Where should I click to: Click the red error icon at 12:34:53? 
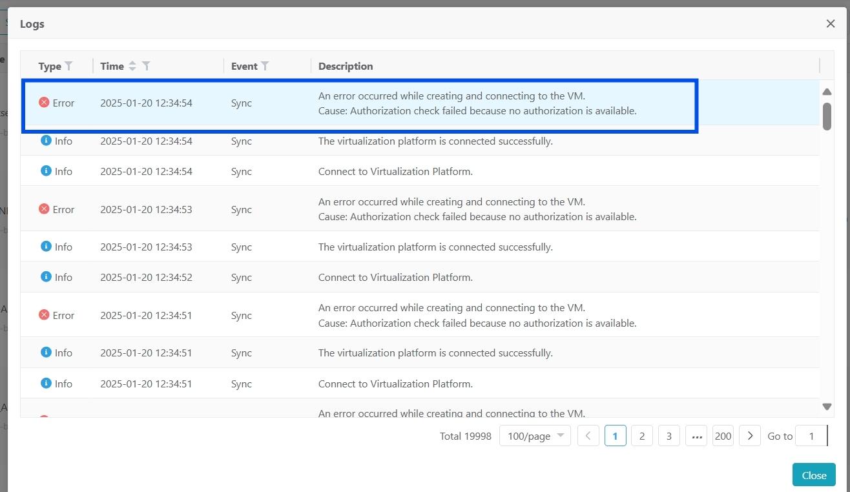tap(44, 209)
